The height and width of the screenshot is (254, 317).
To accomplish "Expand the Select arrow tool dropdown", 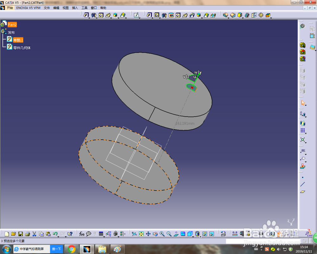I will click(x=306, y=105).
